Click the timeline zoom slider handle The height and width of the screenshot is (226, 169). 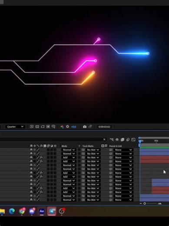coord(145,203)
